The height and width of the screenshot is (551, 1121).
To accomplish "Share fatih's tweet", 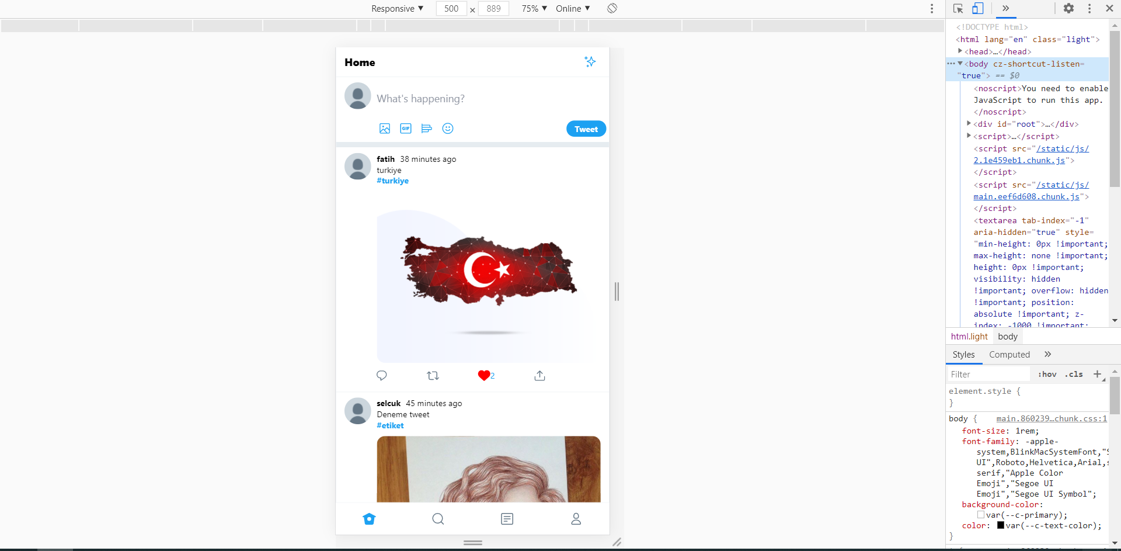I will [x=539, y=376].
